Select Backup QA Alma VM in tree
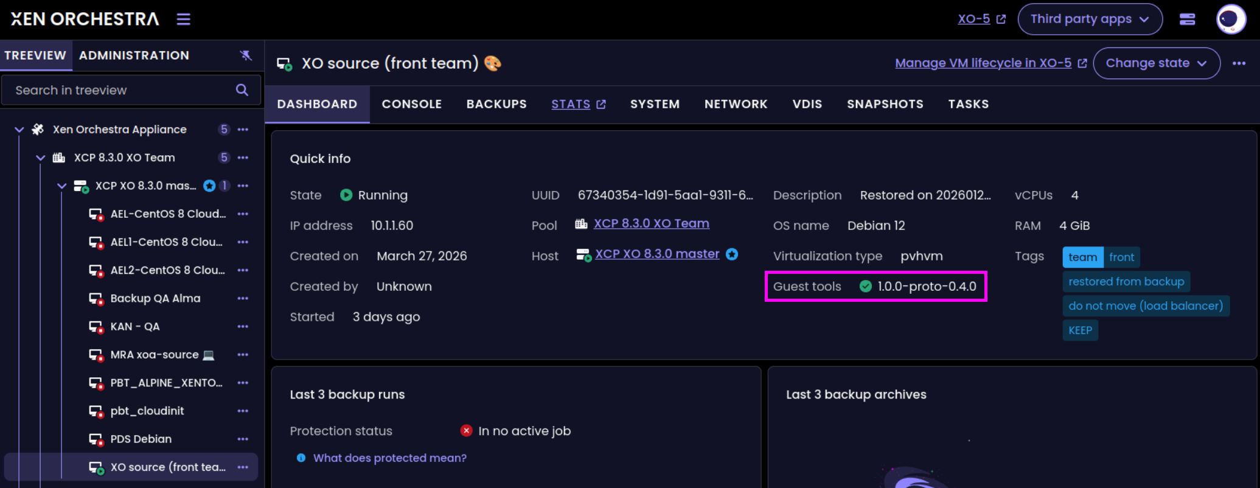The width and height of the screenshot is (1260, 488). [x=155, y=298]
